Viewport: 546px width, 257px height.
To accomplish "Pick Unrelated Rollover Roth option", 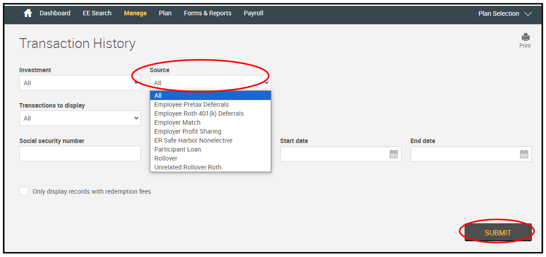I will point(188,167).
